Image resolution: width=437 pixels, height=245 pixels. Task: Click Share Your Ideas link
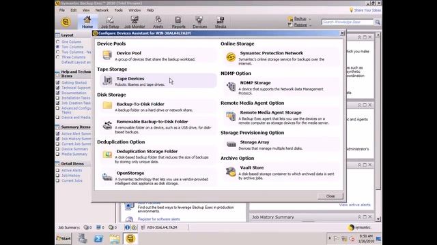pos(367,10)
